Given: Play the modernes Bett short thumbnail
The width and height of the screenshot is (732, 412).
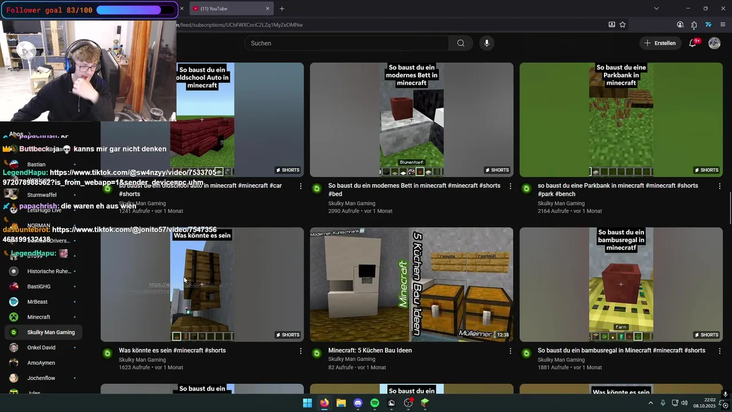Looking at the screenshot, I should tap(412, 120).
